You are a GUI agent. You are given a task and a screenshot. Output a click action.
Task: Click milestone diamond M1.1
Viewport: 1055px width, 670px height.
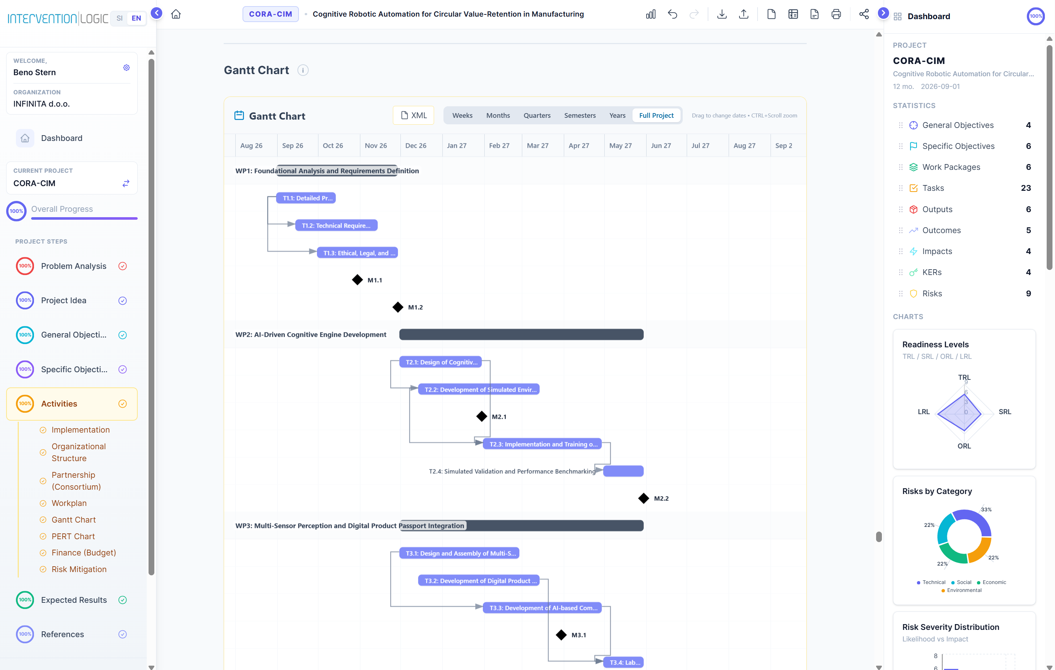click(357, 280)
